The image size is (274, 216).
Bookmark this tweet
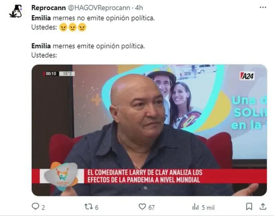pos(249,207)
